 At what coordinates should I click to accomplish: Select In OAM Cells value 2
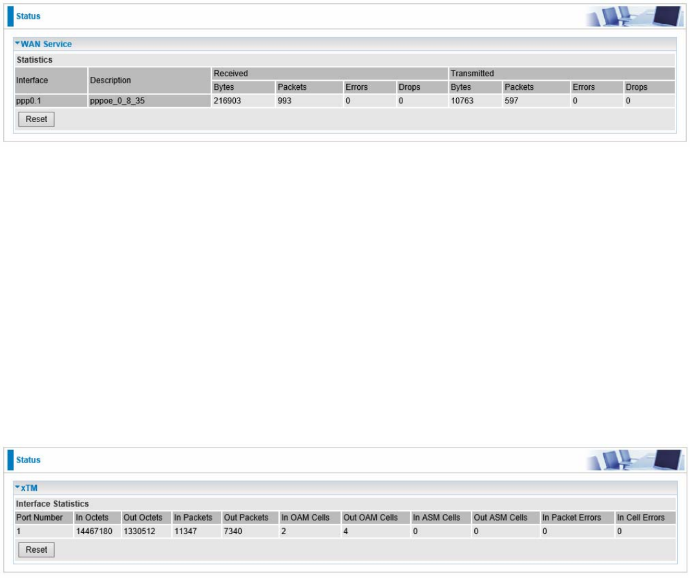310,532
